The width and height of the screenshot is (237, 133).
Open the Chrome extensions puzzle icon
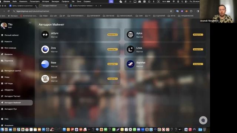pyautogui.click(x=191, y=11)
